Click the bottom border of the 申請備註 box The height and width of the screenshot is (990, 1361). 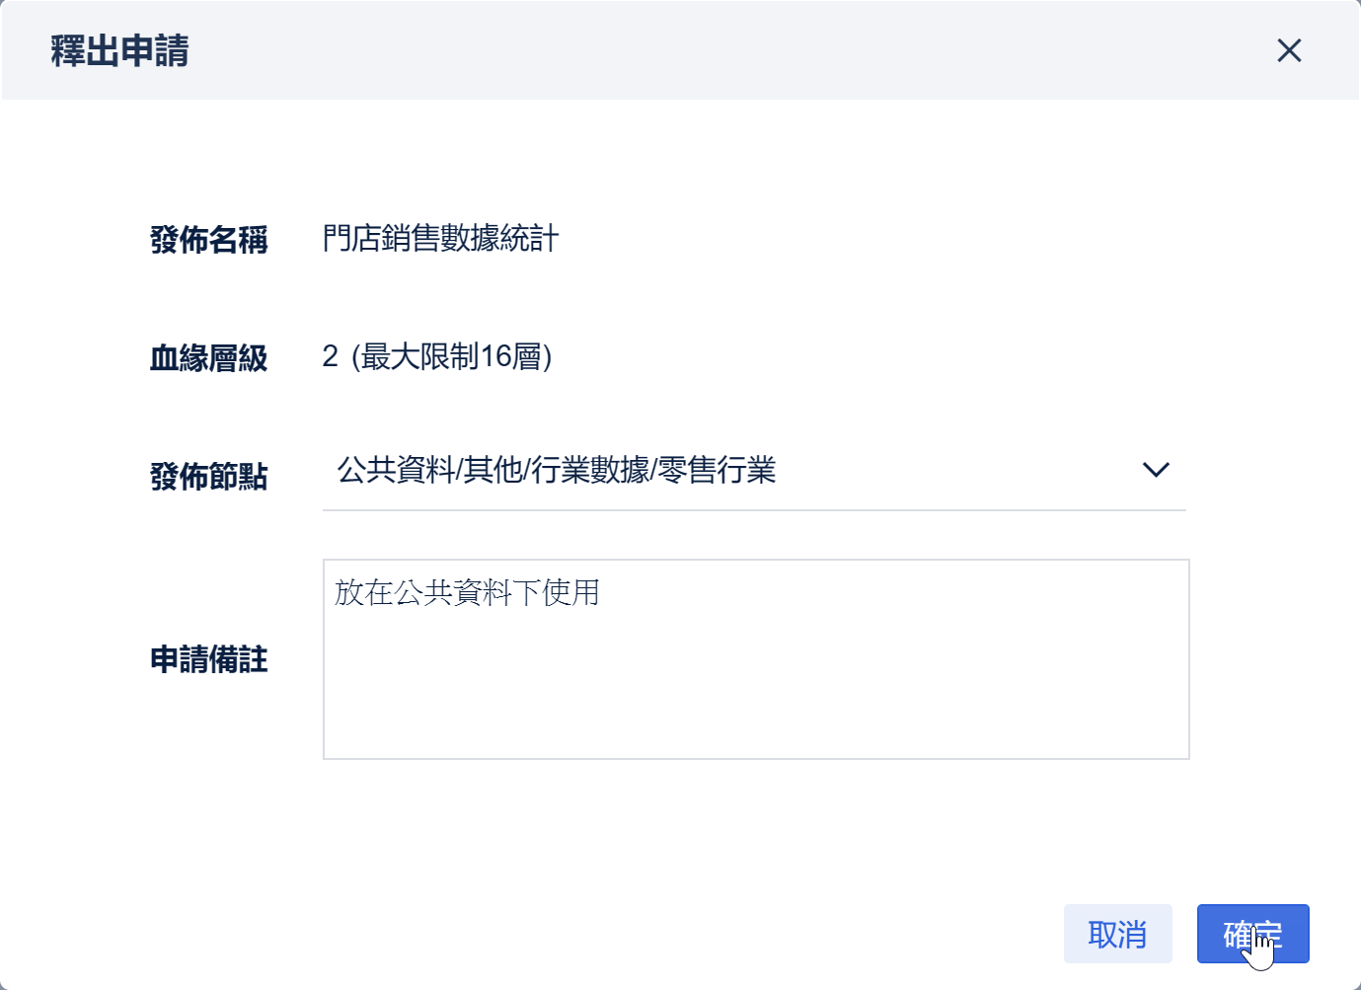coord(755,758)
